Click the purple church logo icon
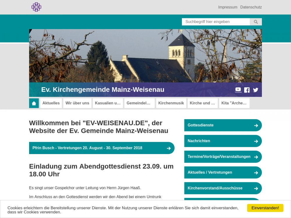Screen dimensions: 291x218 36,7
